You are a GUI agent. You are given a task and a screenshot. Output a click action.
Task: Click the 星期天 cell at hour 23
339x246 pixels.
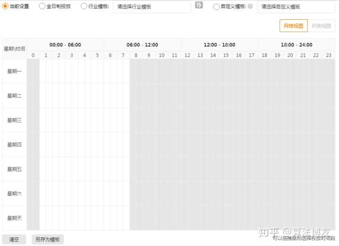click(x=329, y=218)
